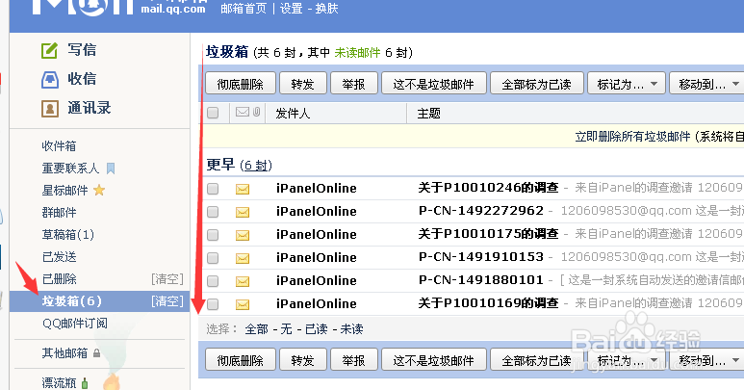The image size is (744, 390).
Task: Open the 重要联系人 folder
Action: pos(70,169)
